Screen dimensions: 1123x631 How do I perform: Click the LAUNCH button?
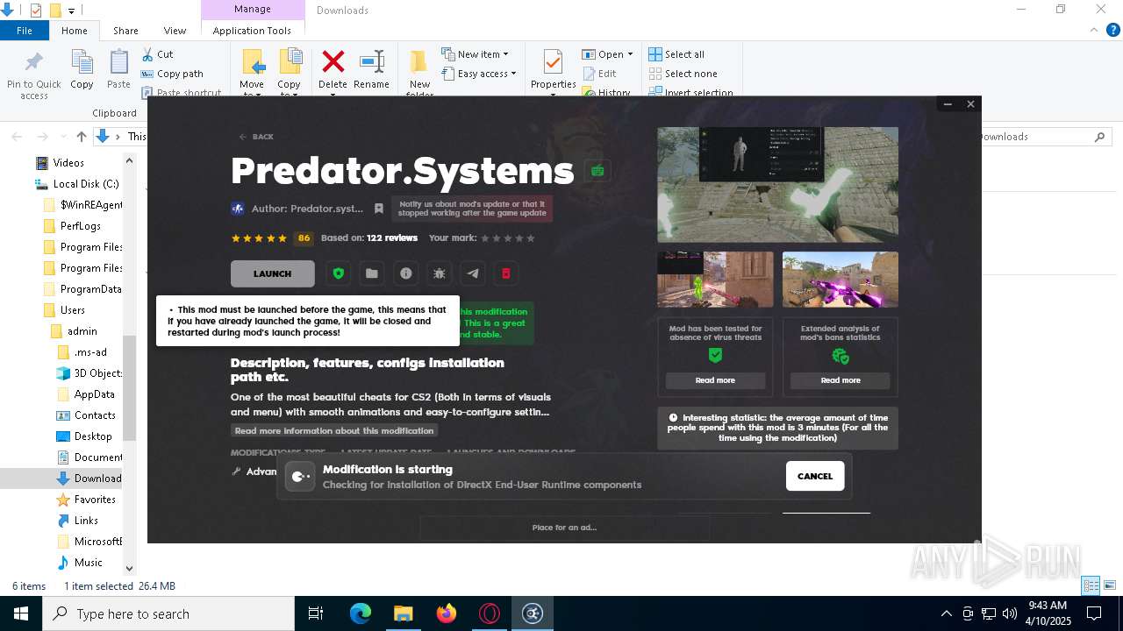(272, 273)
